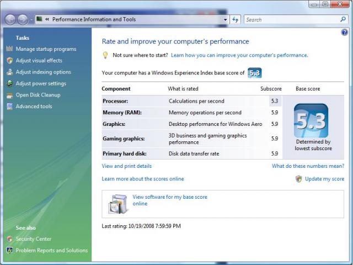This screenshot has width=353, height=265.
Task: Select the Graphics component row label
Action: (x=114, y=124)
